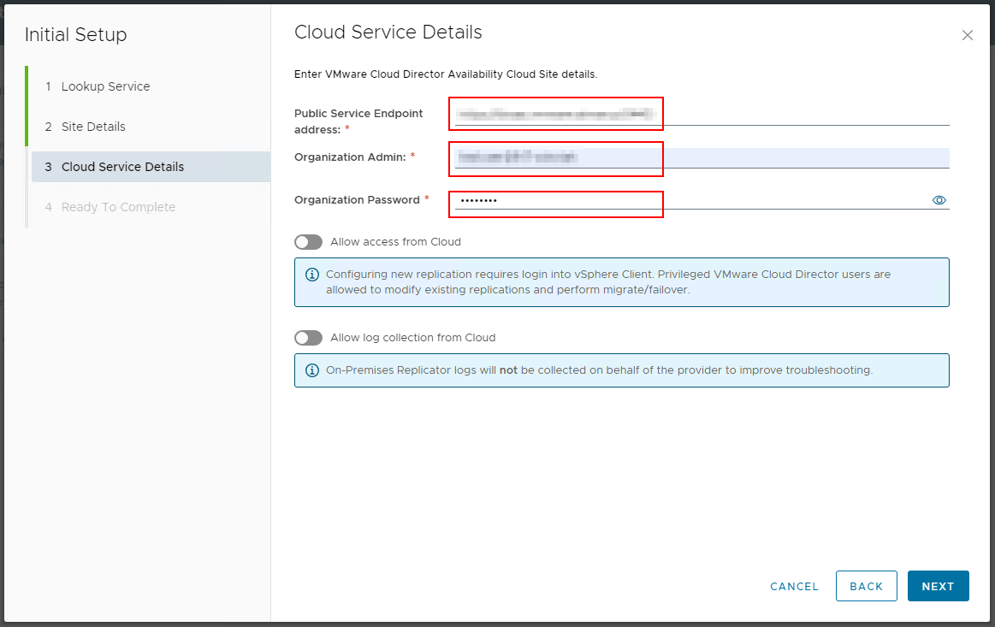995x627 pixels.
Task: Select step 4 Ready To Complete
Action: point(118,207)
